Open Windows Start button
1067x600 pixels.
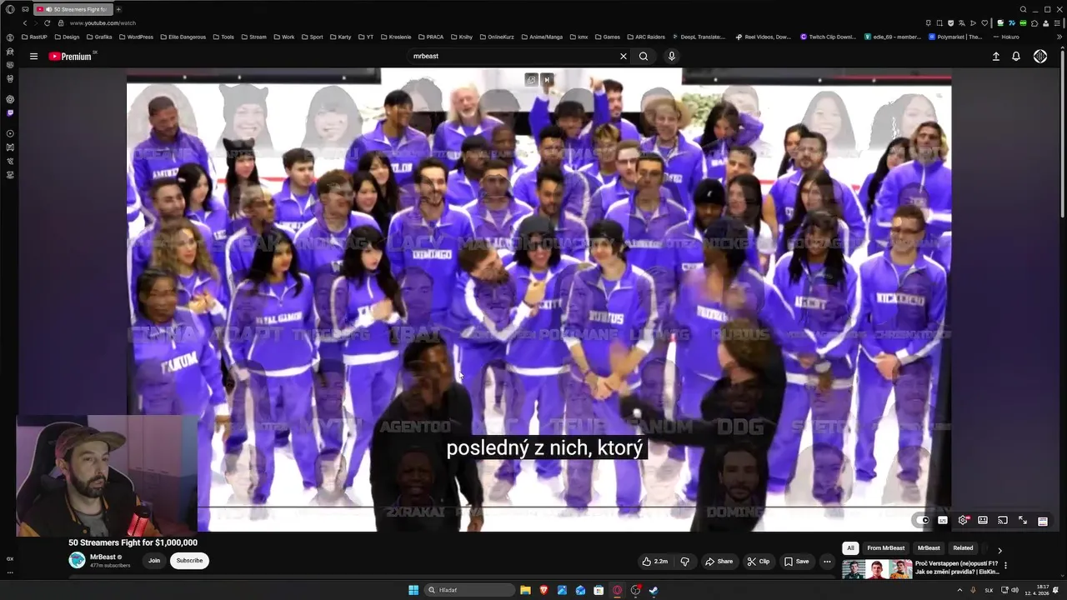point(413,590)
